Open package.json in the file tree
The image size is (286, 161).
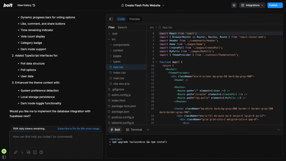[120, 112]
